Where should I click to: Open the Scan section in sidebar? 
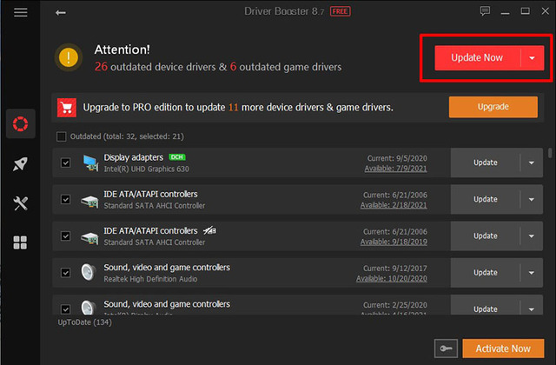(21, 123)
